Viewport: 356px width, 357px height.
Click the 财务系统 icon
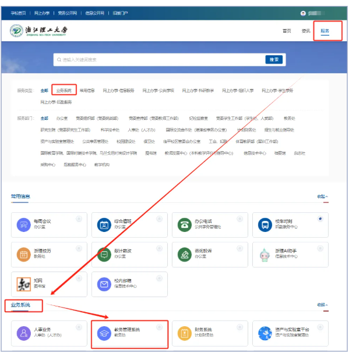pyautogui.click(x=185, y=333)
